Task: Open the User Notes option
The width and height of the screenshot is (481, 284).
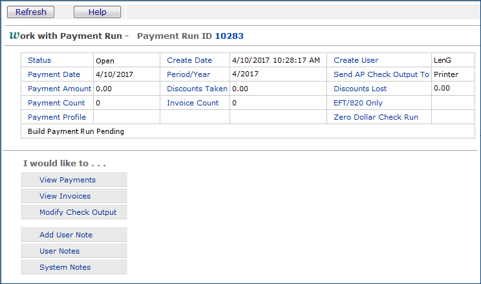Action: 59,251
